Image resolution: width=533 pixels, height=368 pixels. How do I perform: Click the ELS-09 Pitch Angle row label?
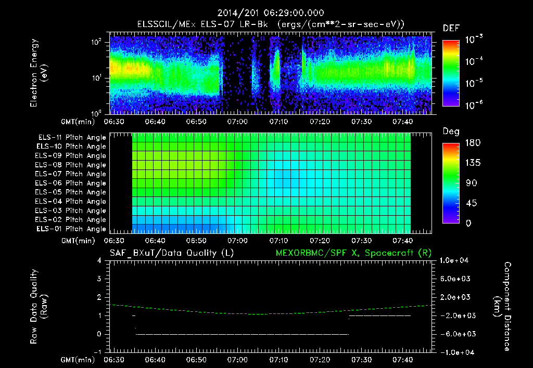[x=70, y=156]
